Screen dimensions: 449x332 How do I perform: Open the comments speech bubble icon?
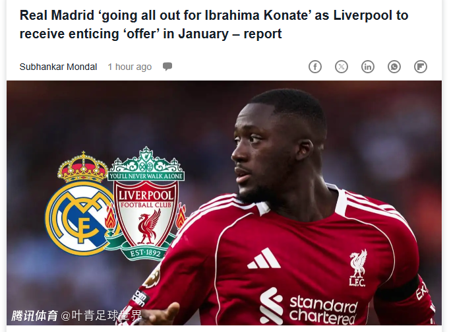[167, 67]
